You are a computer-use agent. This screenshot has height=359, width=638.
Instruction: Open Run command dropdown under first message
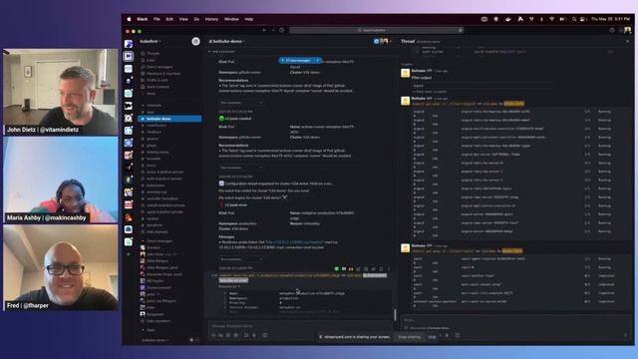point(240,103)
